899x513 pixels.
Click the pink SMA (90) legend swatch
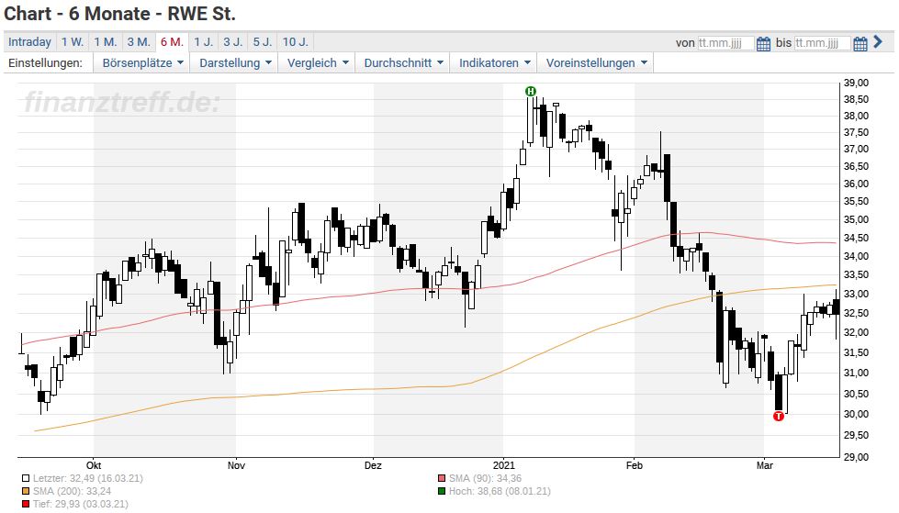(x=441, y=478)
